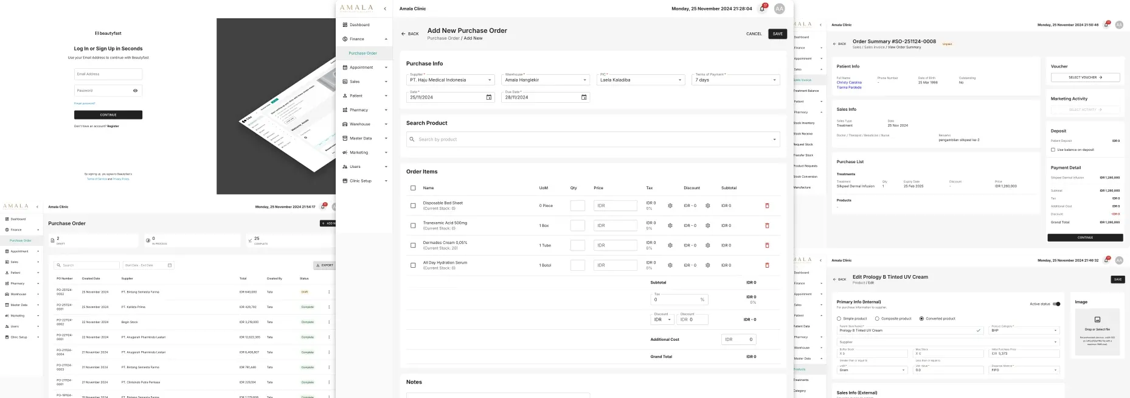
Task: Check the Disposable Bed Sheet row checkbox
Action: (413, 206)
